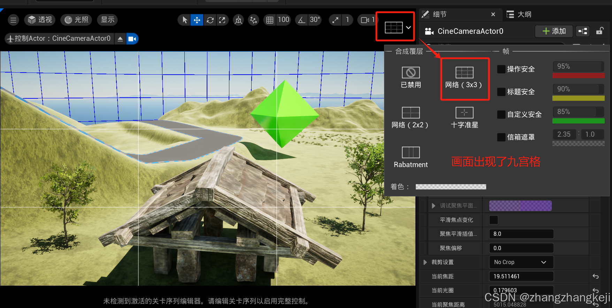This screenshot has width=612, height=308.
Task: Click the 聚焦平滑插值 value field 8.0
Action: point(521,234)
